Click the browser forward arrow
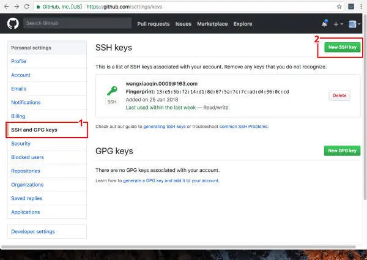Viewport: 367px width, 260px height. tap(17, 7)
